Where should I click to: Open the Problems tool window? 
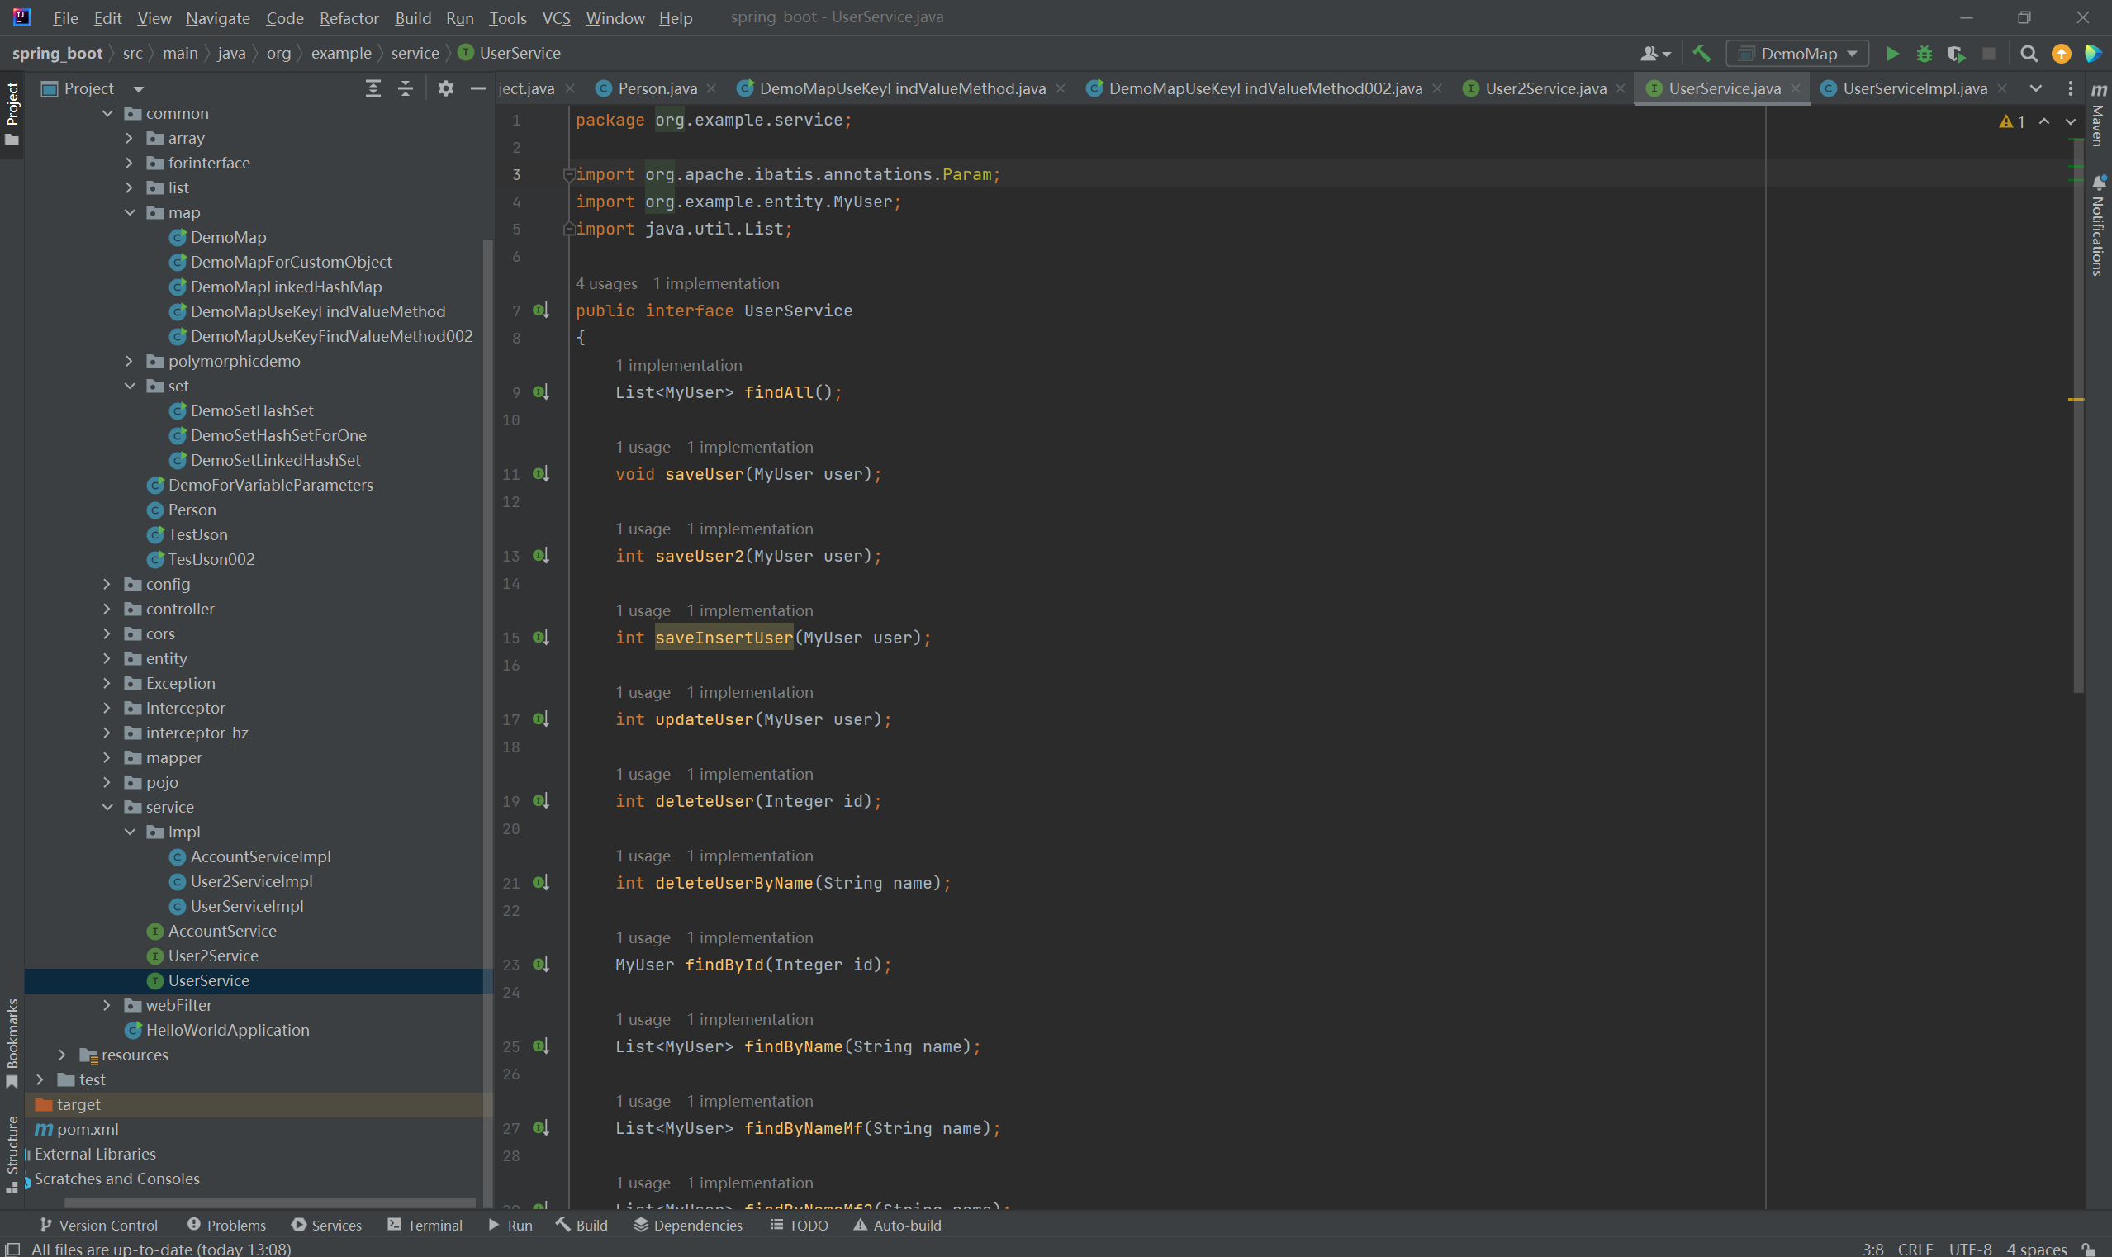pyautogui.click(x=226, y=1225)
